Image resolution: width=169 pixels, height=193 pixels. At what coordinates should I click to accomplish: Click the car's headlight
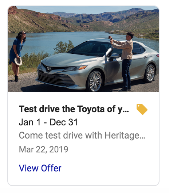(75, 68)
